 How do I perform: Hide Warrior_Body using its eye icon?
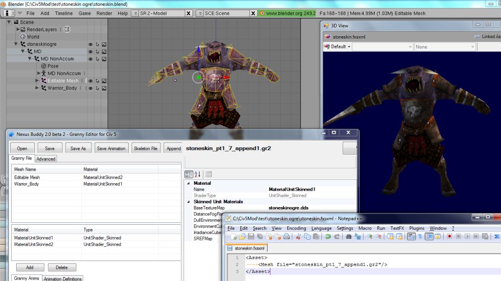coord(91,88)
